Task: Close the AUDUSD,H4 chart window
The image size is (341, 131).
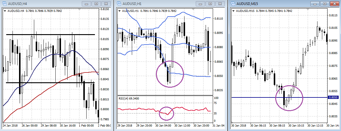Action: pyautogui.click(x=106, y=4)
